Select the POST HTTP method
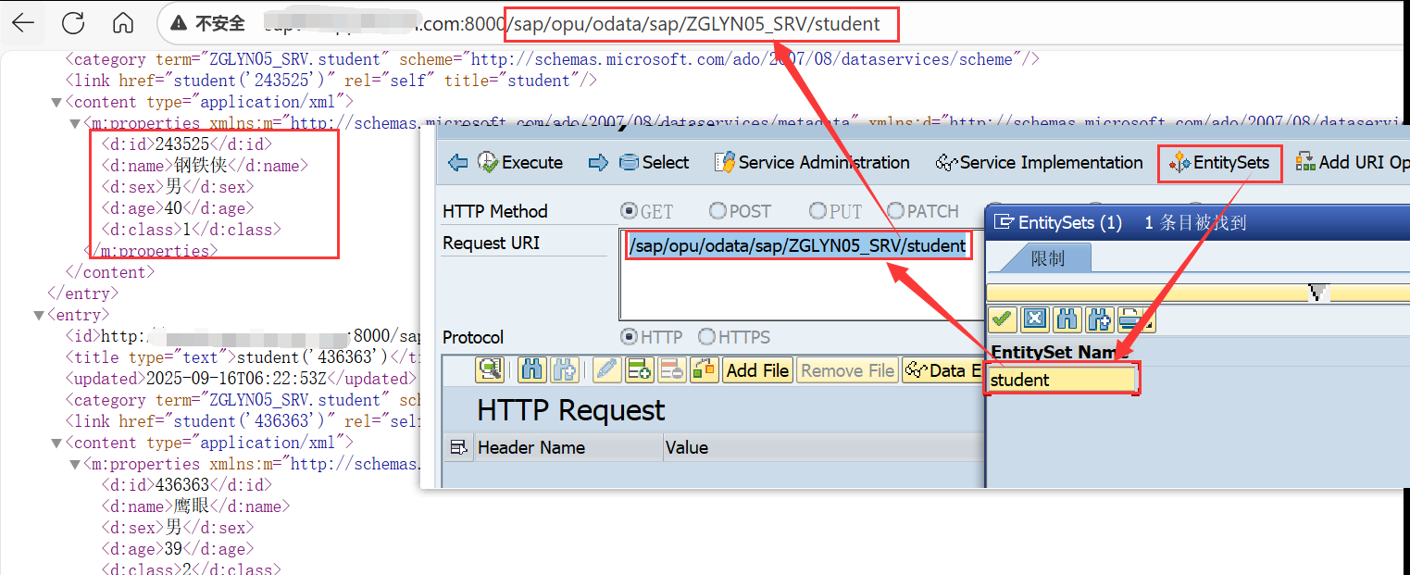Screen dimensions: 1410x575 pos(739,212)
